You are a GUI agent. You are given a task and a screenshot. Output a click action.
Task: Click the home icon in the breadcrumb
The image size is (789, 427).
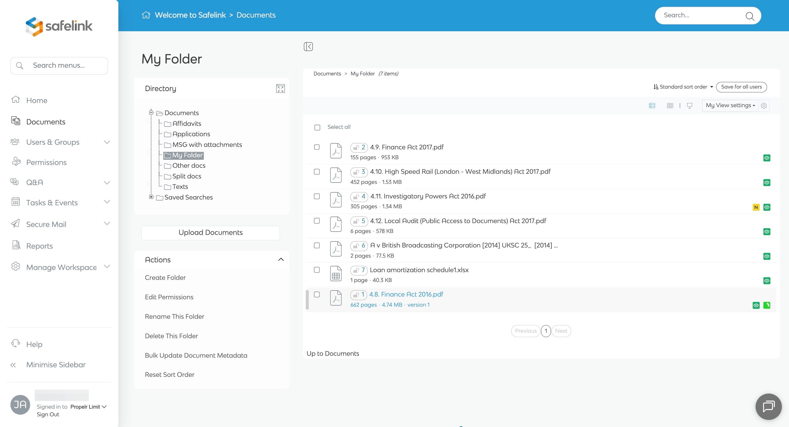(x=146, y=15)
